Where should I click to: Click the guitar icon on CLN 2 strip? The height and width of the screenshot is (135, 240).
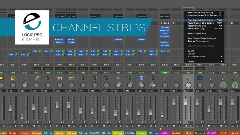pos(223,78)
